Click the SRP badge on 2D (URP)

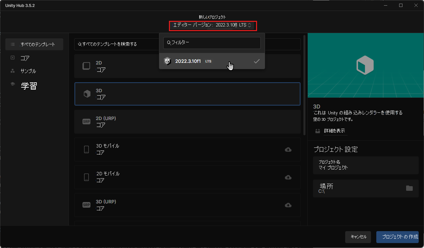tap(86, 121)
